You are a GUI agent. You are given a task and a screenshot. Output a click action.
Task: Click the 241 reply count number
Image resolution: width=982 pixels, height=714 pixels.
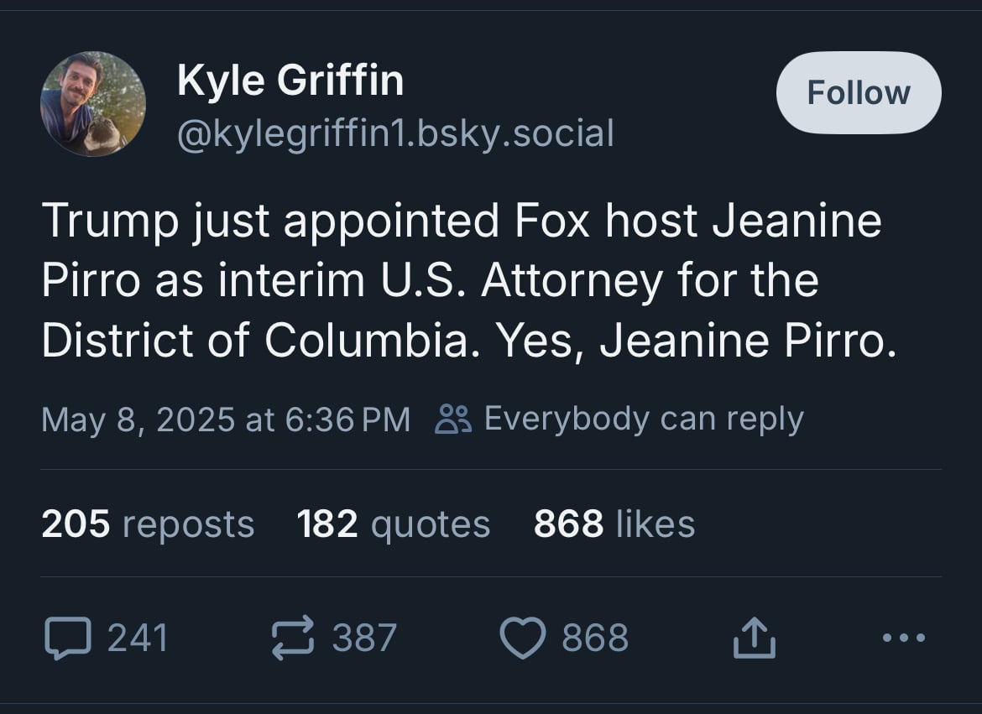pos(138,638)
